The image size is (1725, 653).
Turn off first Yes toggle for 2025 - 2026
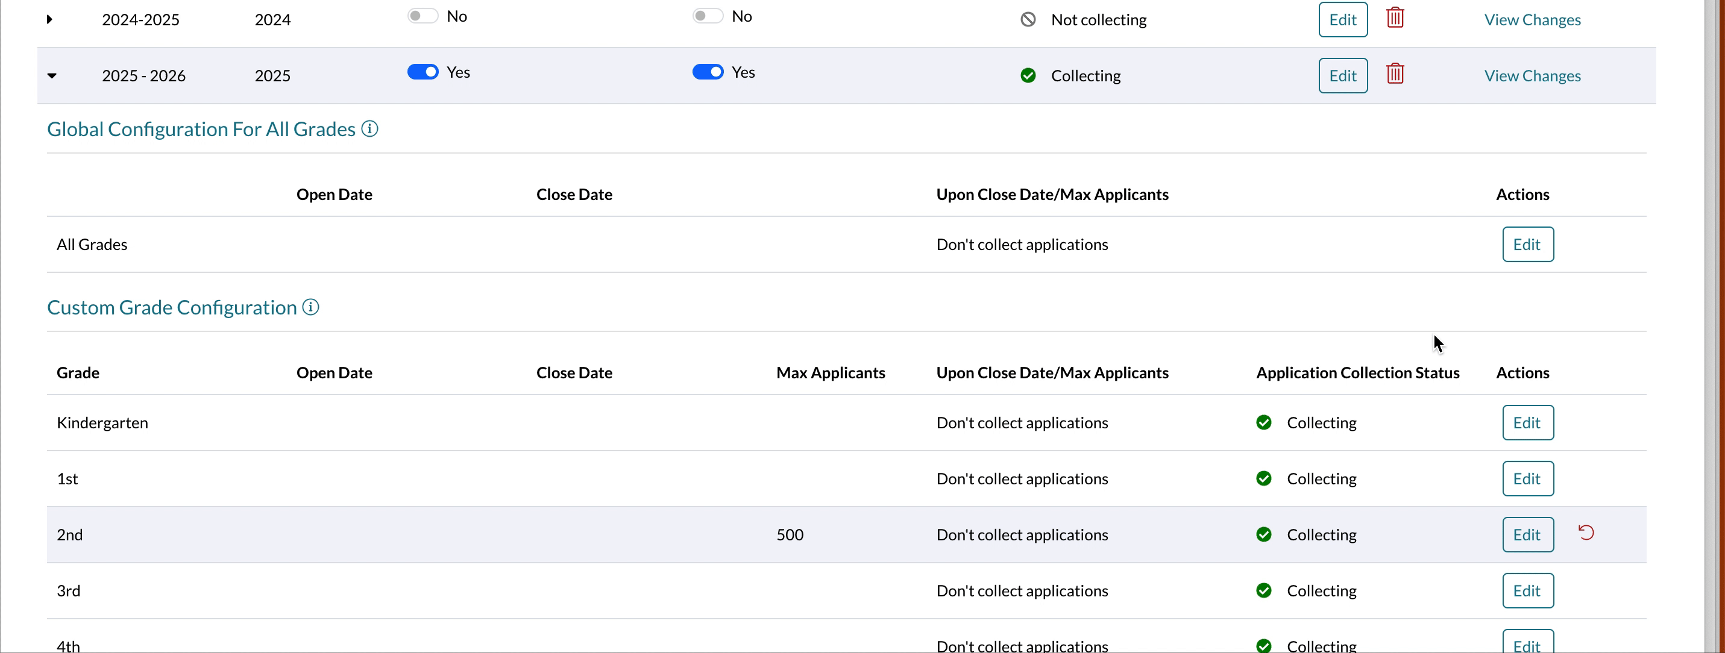[423, 72]
